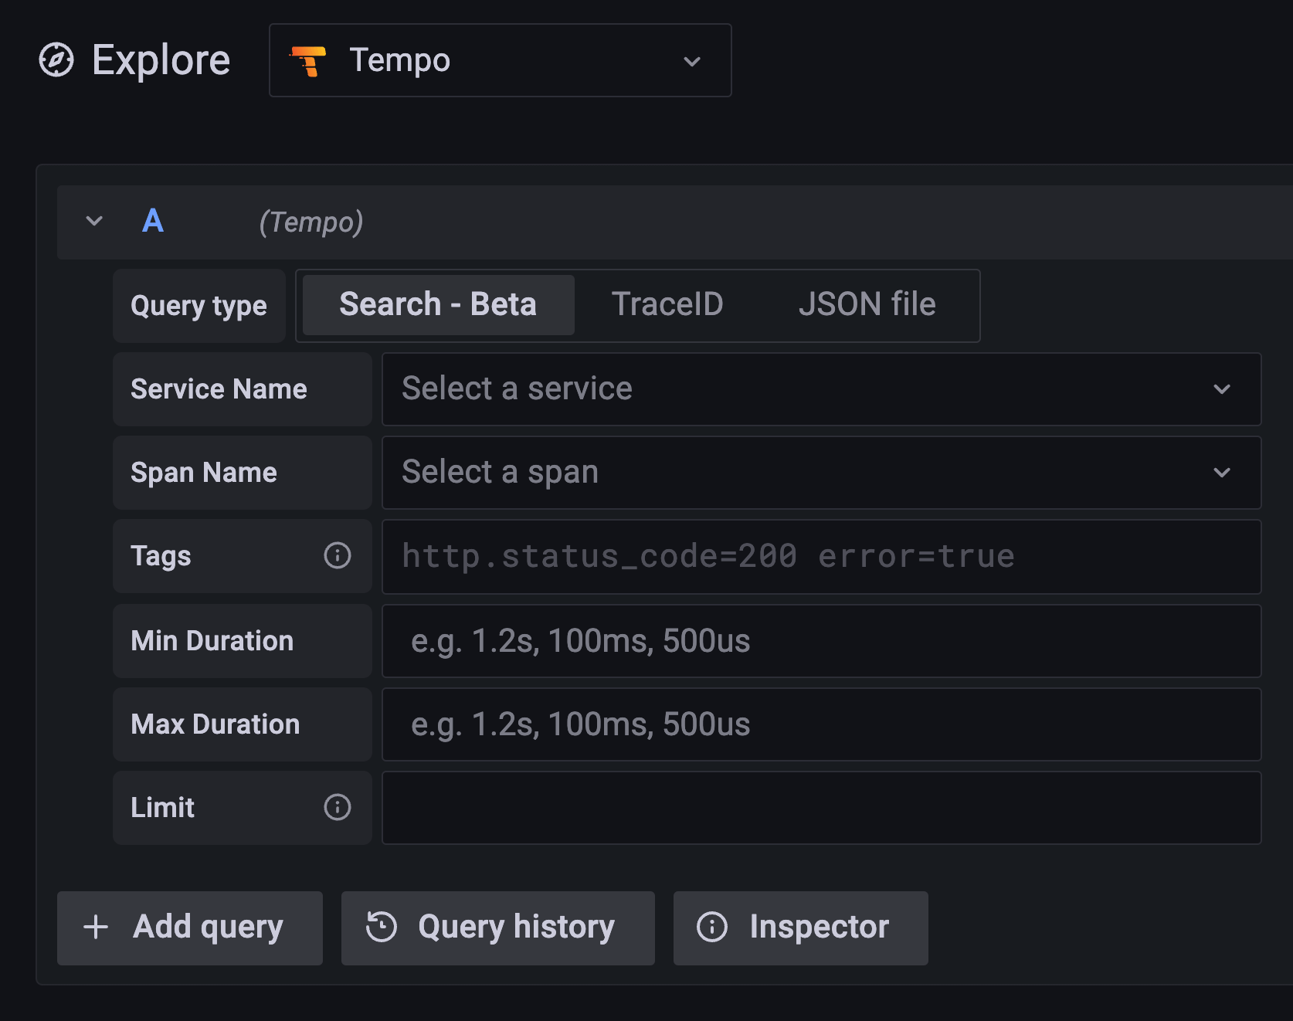1293x1021 pixels.
Task: Click the query A label icon
Action: [152, 222]
